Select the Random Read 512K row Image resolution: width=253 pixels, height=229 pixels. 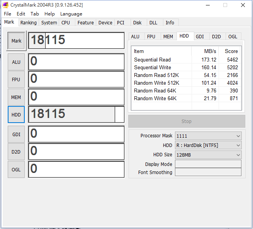coord(186,75)
